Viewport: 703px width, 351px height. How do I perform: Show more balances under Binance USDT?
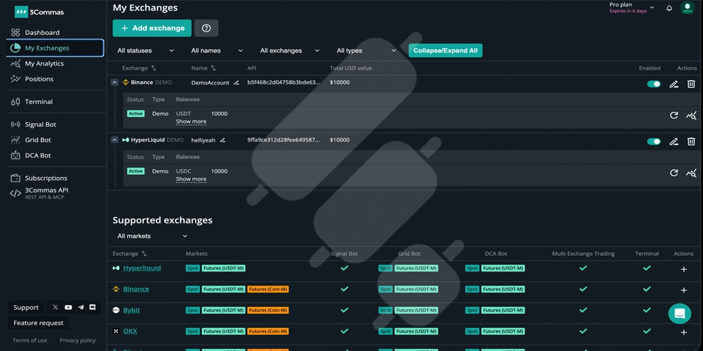[191, 122]
